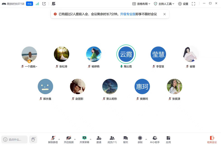The width and height of the screenshot is (221, 145).
Task: Open the AI小助手 assistant
Action: tap(155, 140)
